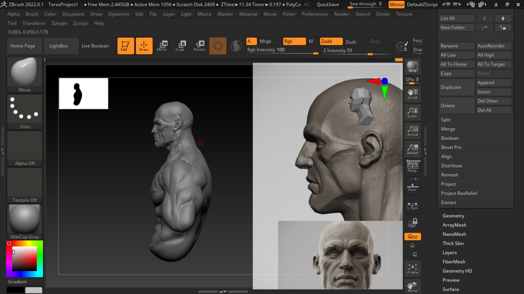Select the Rotate tool icon
The width and height of the screenshot is (524, 294).
click(199, 46)
